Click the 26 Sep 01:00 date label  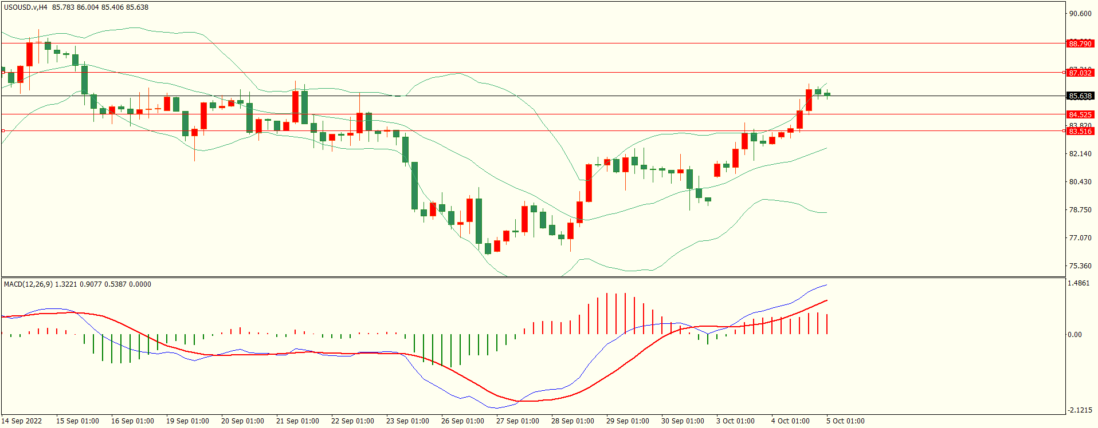click(x=462, y=421)
